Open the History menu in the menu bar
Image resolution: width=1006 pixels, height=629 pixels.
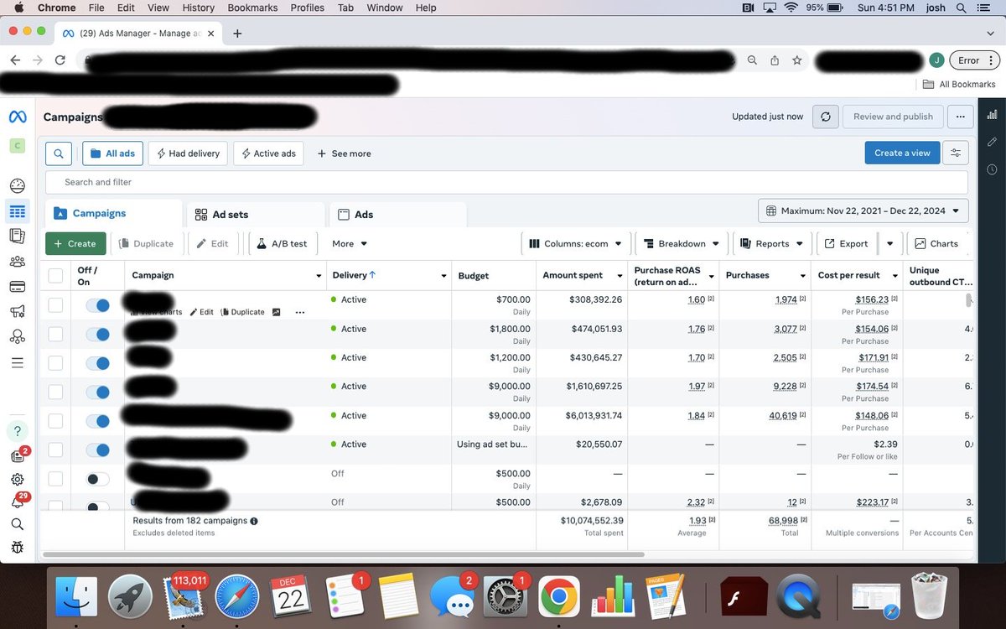[198, 8]
